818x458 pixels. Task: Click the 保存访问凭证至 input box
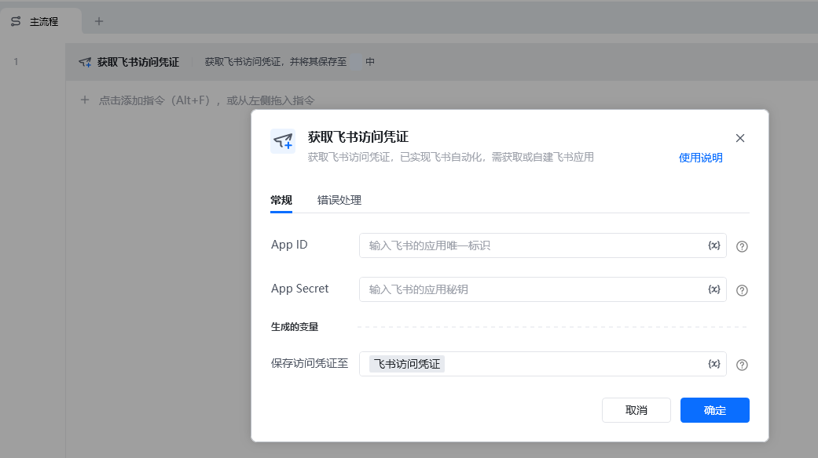[542, 364]
